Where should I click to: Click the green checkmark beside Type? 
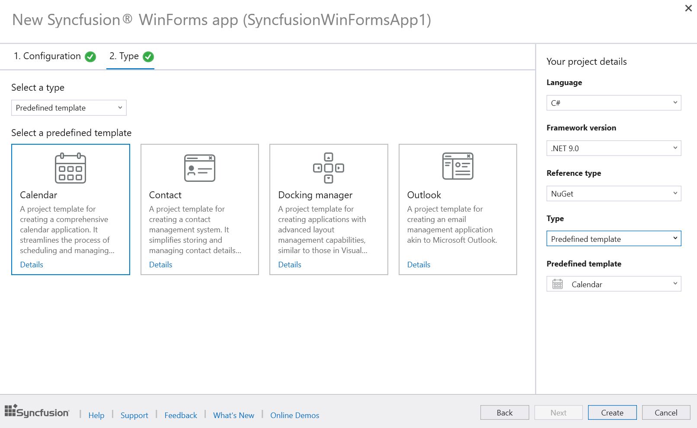[148, 57]
